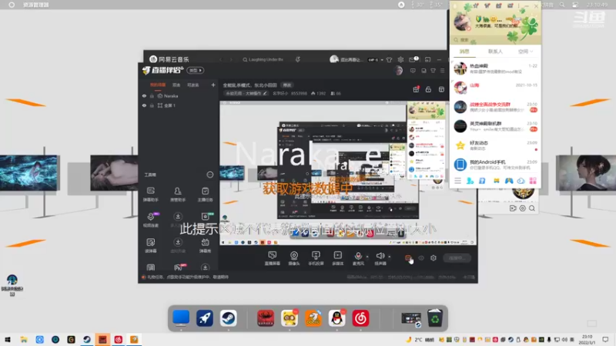Screen dimensions: 616x346
Task: Open the speaker volume arrow
Action: point(390,257)
